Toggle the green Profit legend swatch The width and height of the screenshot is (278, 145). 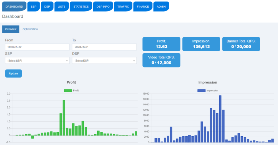coord(68,91)
